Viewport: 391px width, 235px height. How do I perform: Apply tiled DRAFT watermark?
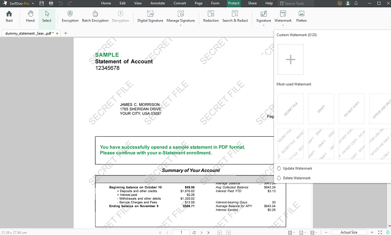point(321,144)
